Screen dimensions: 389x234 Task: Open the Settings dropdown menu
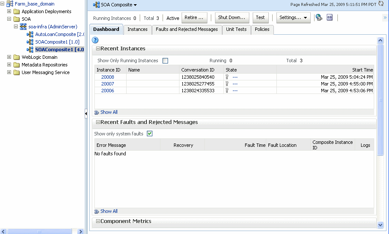click(293, 17)
